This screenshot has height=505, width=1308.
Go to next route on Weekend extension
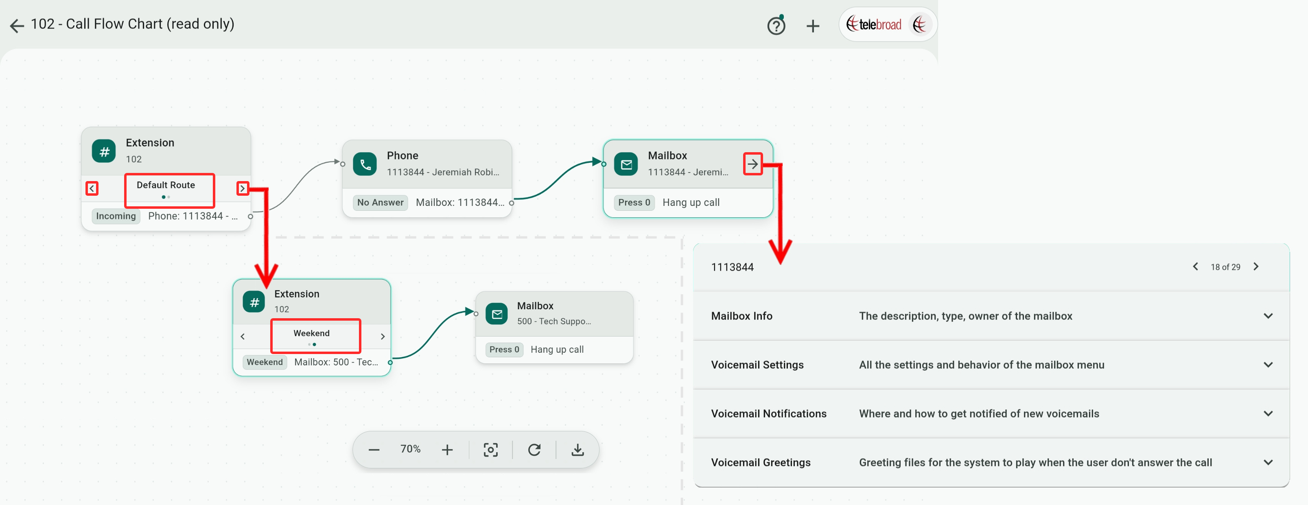pos(382,337)
